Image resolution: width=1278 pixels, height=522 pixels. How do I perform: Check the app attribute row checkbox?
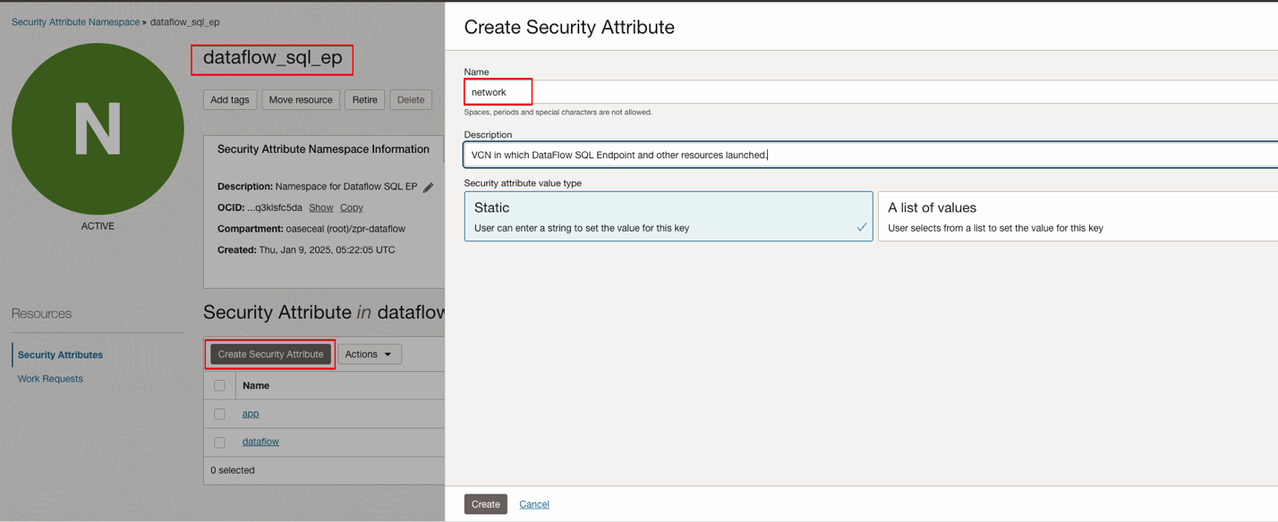click(219, 414)
